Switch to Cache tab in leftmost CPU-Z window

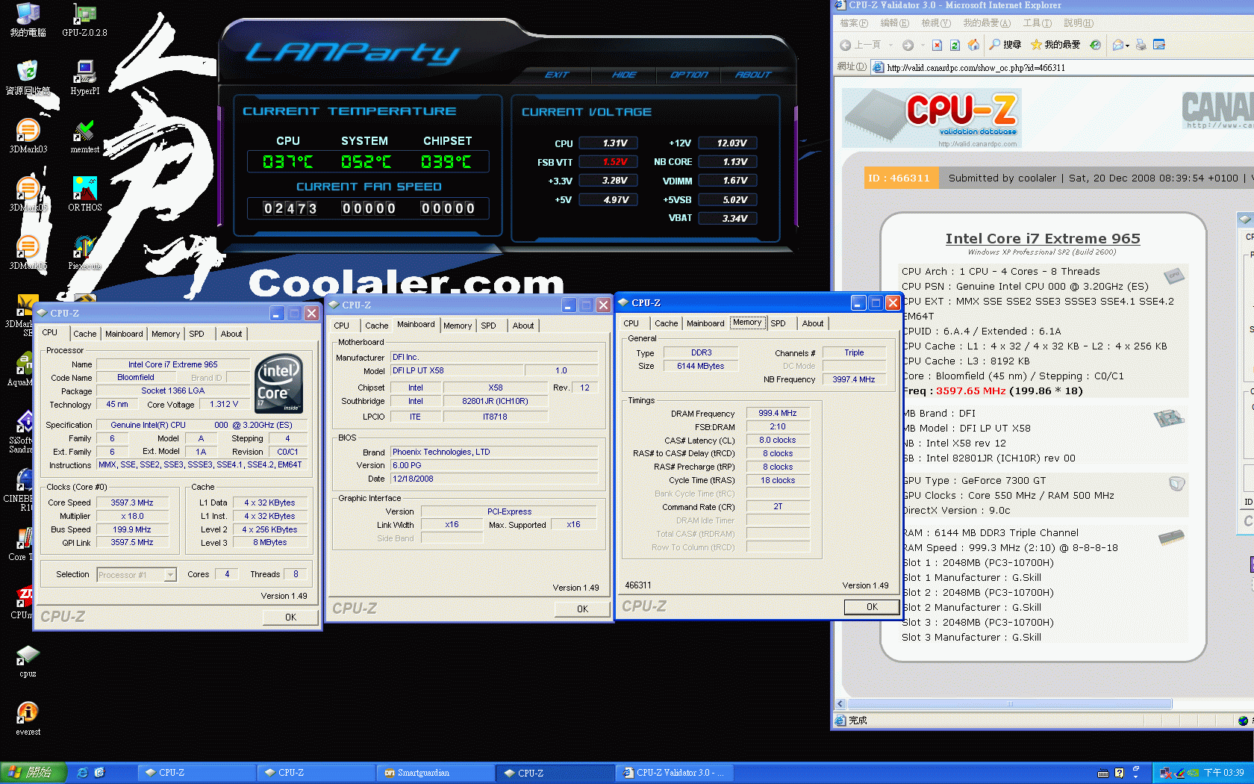84,334
